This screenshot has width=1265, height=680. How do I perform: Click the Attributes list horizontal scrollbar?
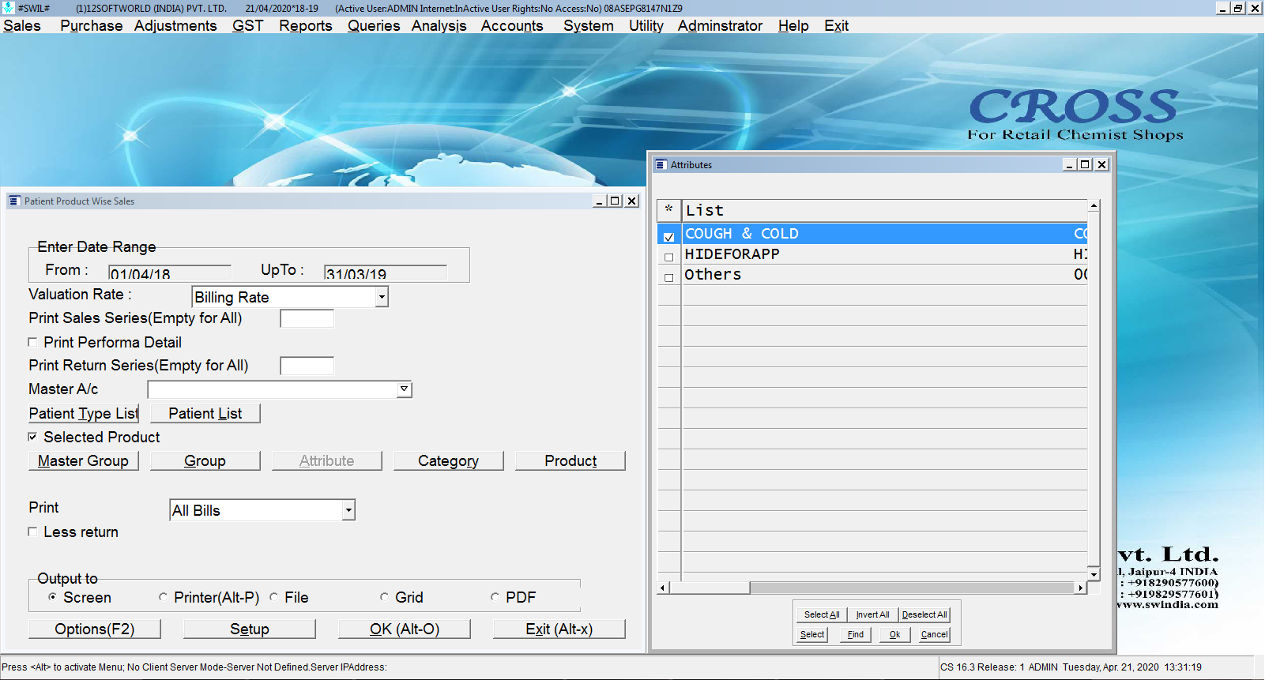[909, 588]
